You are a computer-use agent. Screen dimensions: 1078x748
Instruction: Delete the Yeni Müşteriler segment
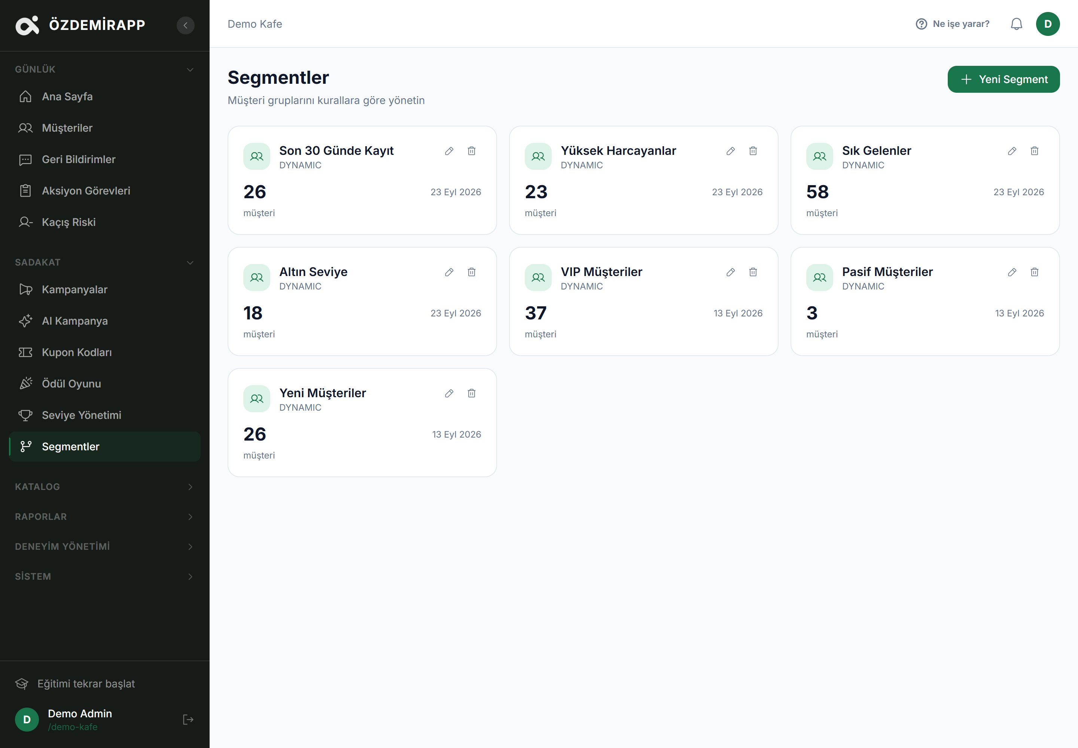pos(472,393)
